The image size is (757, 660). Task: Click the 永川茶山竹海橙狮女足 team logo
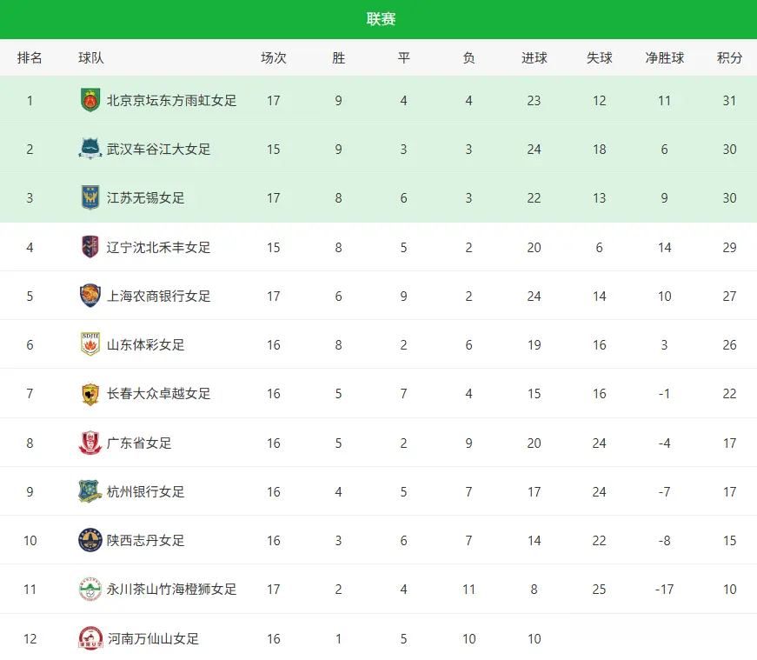90,590
